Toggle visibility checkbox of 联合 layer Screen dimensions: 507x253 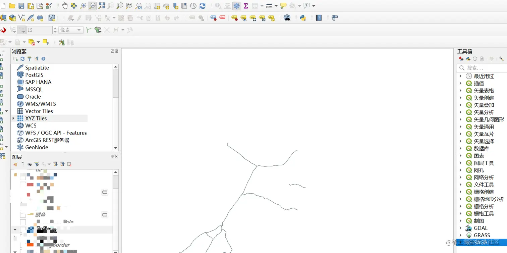(23, 214)
